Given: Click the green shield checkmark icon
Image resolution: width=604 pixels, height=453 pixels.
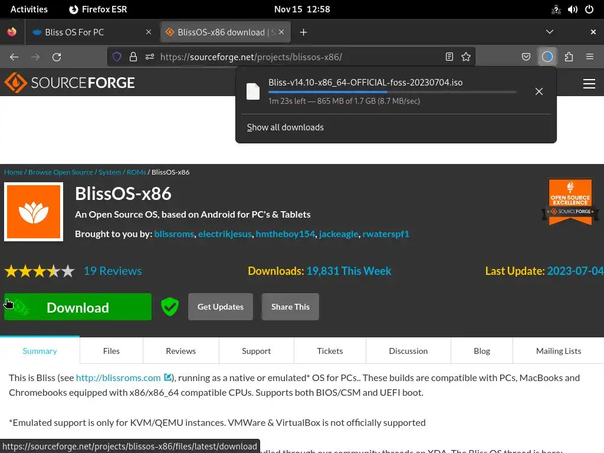Looking at the screenshot, I should coord(170,307).
